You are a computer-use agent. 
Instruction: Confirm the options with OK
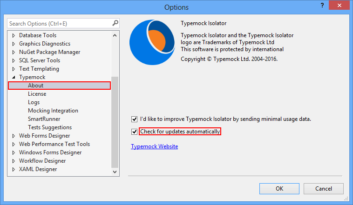pyautogui.click(x=279, y=189)
